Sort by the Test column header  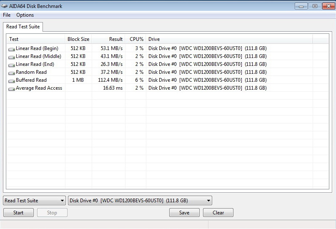pyautogui.click(x=35, y=39)
